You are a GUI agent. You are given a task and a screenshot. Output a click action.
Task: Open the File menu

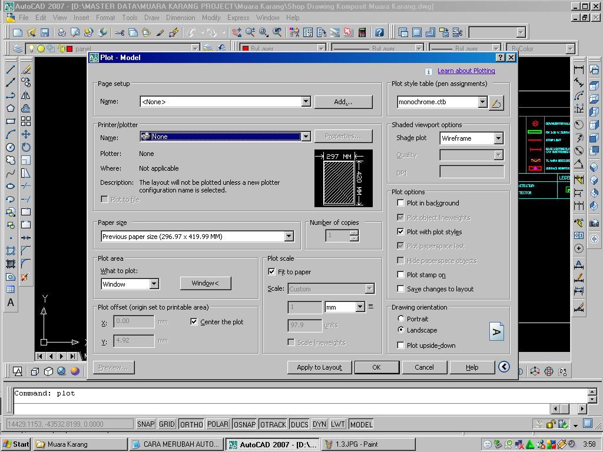24,18
